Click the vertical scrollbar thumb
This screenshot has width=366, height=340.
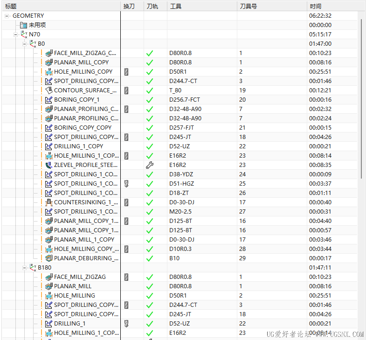[x=361, y=98]
